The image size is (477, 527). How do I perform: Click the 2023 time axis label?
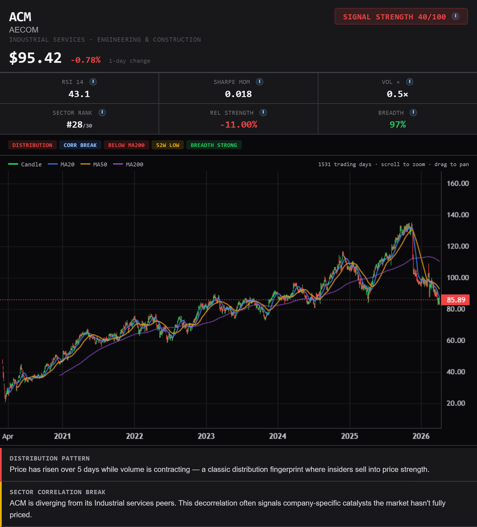[206, 436]
